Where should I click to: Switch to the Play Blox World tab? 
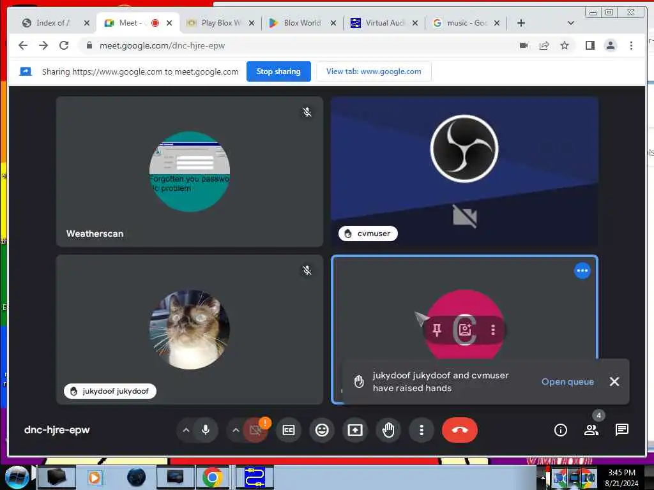point(220,23)
